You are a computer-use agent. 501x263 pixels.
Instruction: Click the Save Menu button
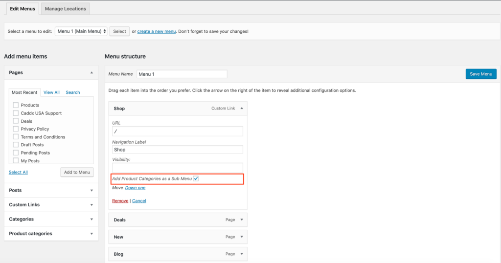[480, 74]
